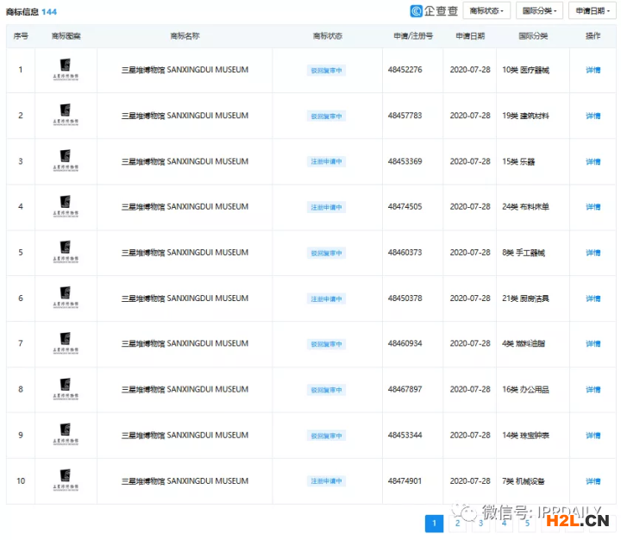This screenshot has height=540, width=621.
Task: Select trademark image in row 5
Action: click(66, 253)
